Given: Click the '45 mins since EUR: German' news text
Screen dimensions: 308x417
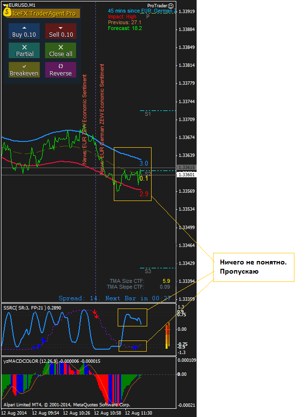Looking at the screenshot, I should pyautogui.click(x=142, y=11).
